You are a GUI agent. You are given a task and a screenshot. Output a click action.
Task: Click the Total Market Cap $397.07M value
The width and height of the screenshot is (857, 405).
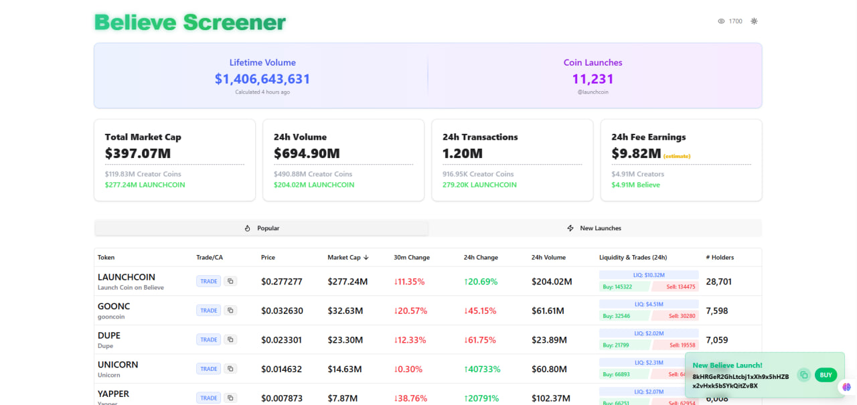(138, 153)
